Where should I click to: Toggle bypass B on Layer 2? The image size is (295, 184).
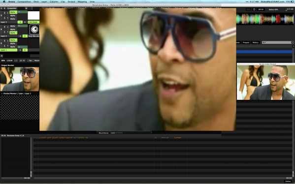(4, 27)
